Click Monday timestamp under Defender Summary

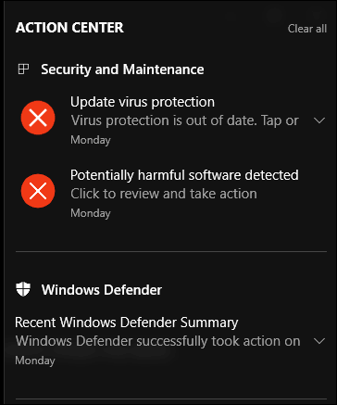pyautogui.click(x=35, y=361)
